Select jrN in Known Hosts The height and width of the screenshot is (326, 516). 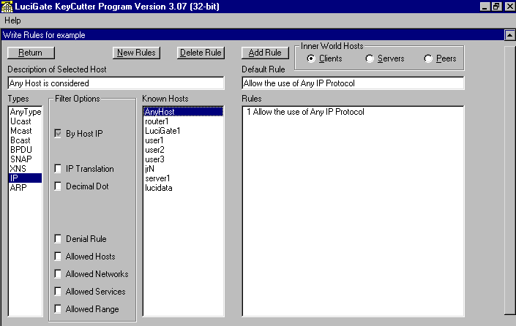coord(183,169)
